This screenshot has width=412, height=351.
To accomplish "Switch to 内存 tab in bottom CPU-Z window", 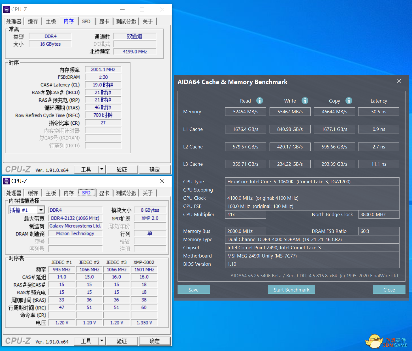I will (69, 193).
